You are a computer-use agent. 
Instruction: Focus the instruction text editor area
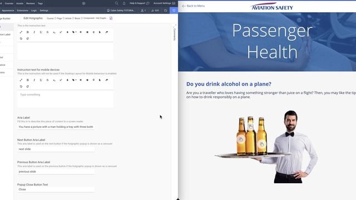pyautogui.click(x=66, y=51)
